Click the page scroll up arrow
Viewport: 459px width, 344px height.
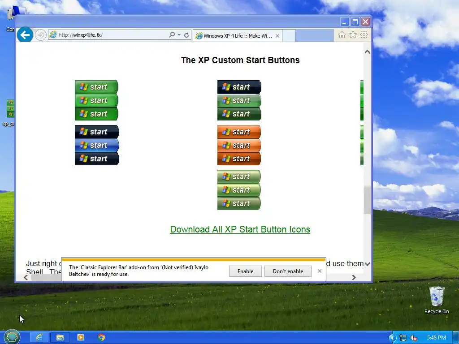tap(367, 52)
